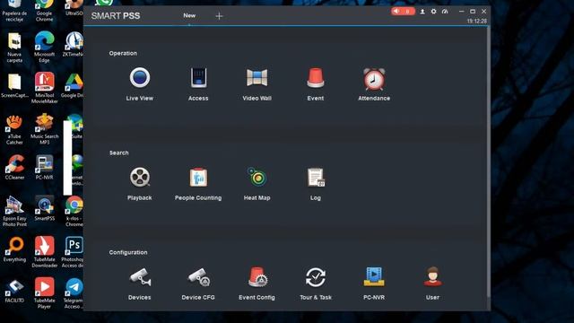This screenshot has height=323, width=574.
Task: Click the Search section heading
Action: point(119,153)
